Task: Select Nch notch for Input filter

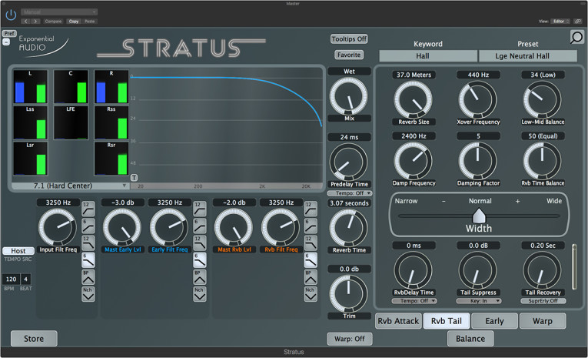Action: pyautogui.click(x=88, y=294)
